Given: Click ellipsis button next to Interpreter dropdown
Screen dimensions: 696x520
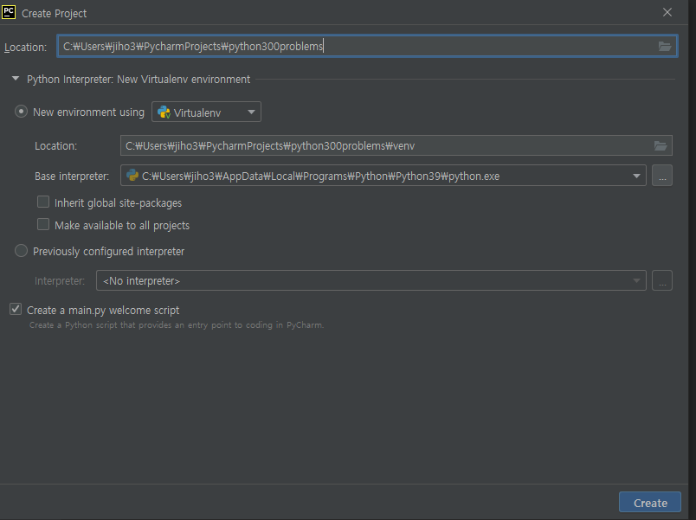Looking at the screenshot, I should tap(662, 280).
